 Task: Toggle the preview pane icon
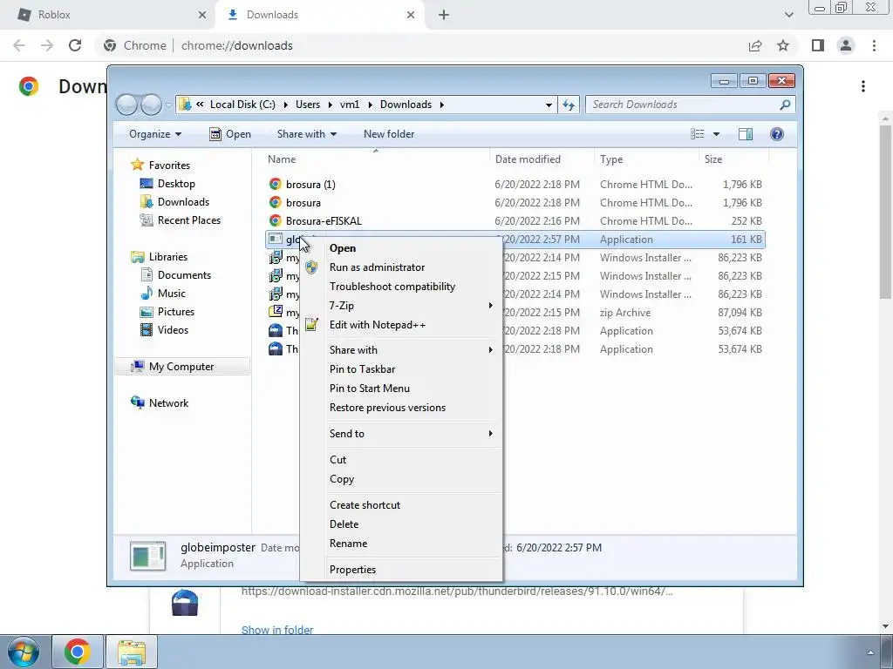click(x=746, y=134)
